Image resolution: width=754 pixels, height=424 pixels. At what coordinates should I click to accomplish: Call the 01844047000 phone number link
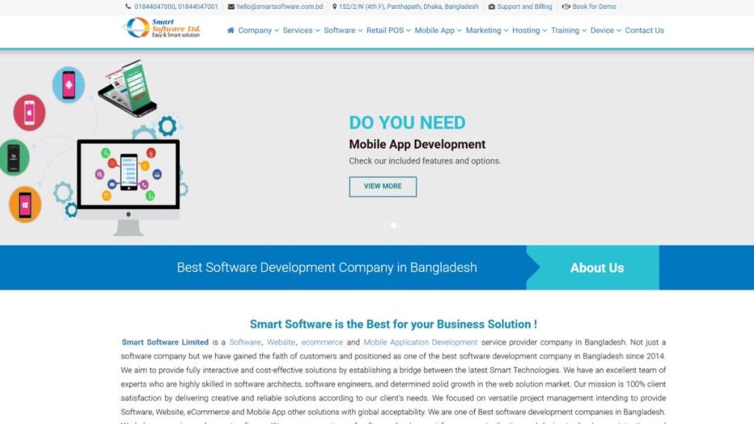155,7
